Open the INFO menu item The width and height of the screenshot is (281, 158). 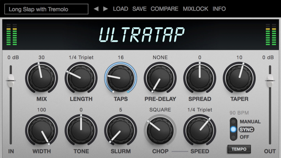[x=219, y=9]
